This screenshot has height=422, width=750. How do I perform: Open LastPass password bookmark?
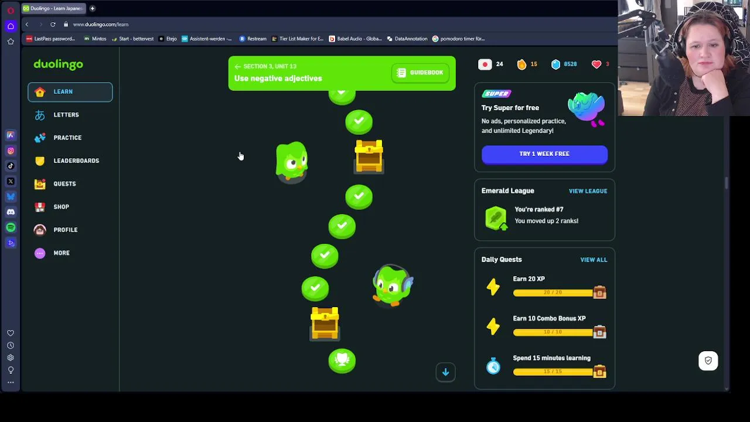coord(50,39)
